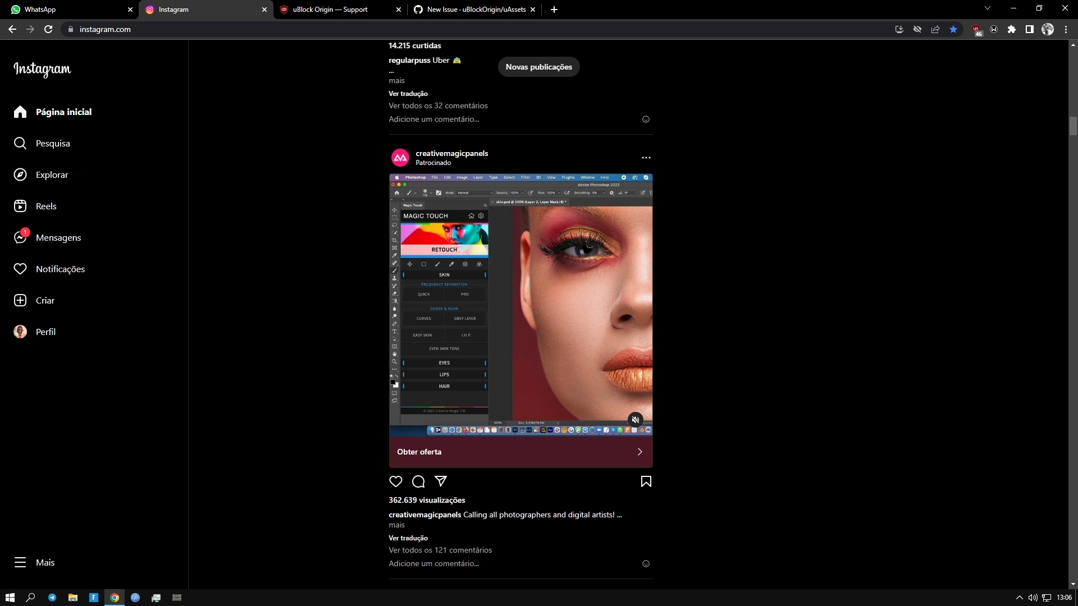Open comments using the speech bubble icon
The height and width of the screenshot is (606, 1078).
tap(418, 481)
